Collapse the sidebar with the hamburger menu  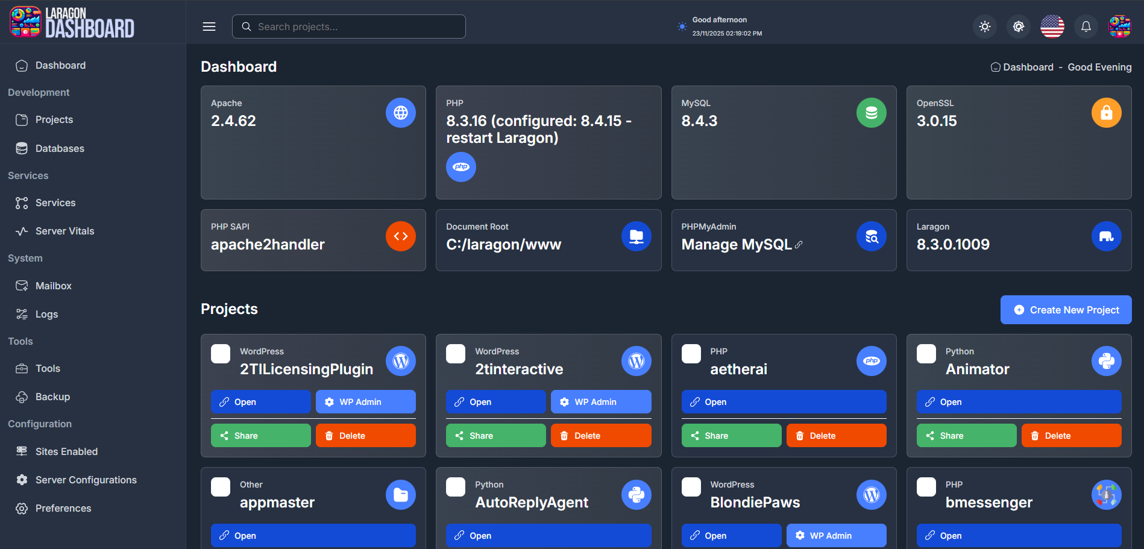pos(209,27)
